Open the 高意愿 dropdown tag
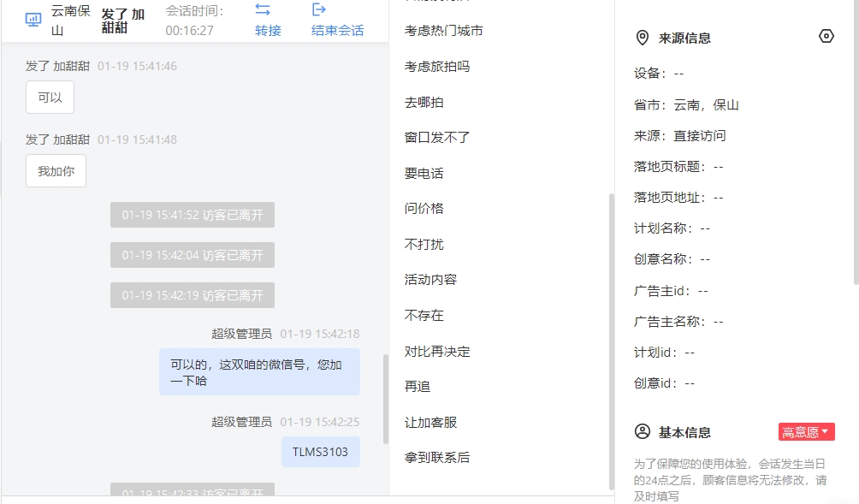 (807, 431)
